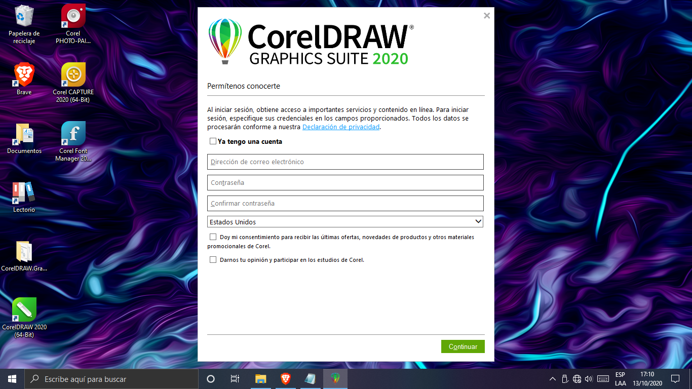Click the ESP LAA language indicator
This screenshot has height=389, width=692.
pyautogui.click(x=620, y=379)
